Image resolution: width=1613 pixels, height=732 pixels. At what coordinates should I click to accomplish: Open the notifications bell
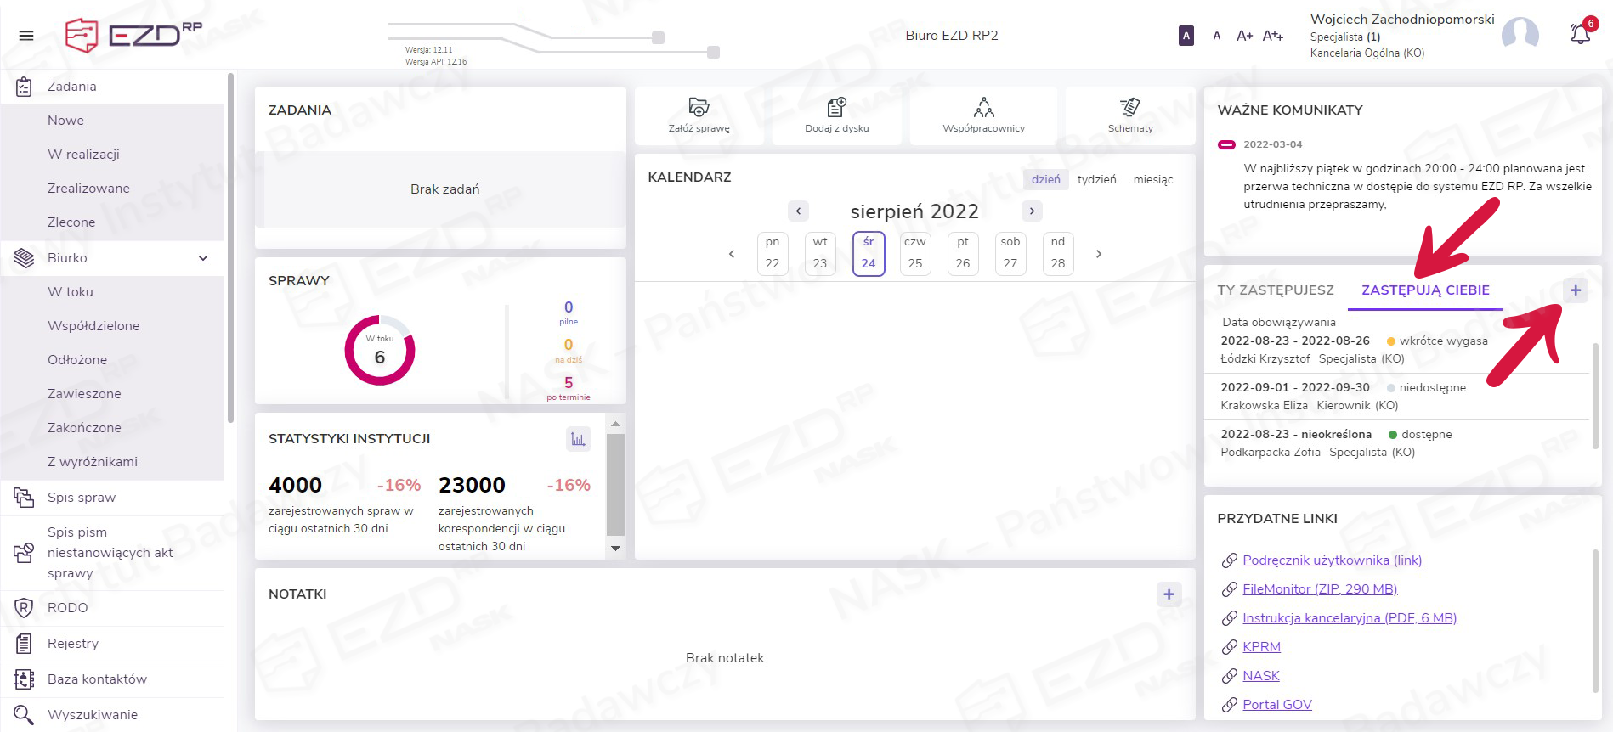point(1580,35)
